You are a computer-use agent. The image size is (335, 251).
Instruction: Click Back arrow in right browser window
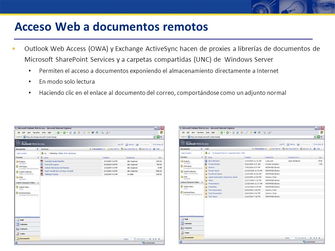[x=222, y=132]
